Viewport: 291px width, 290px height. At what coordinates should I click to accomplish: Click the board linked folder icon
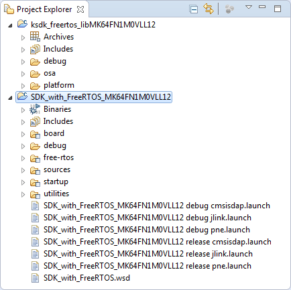pos(35,134)
